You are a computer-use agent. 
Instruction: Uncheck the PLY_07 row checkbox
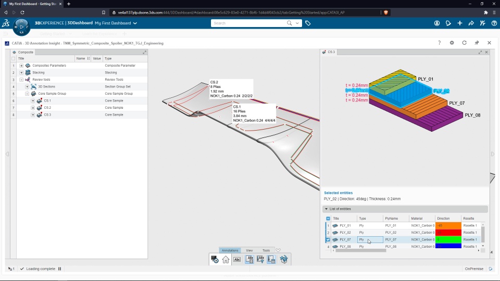coord(328,239)
